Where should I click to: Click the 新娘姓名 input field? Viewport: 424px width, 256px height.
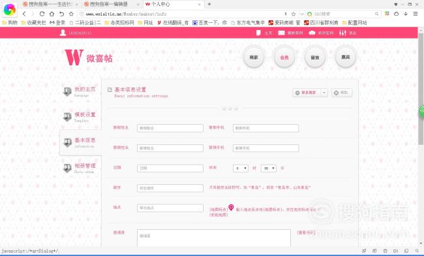pyautogui.click(x=170, y=148)
